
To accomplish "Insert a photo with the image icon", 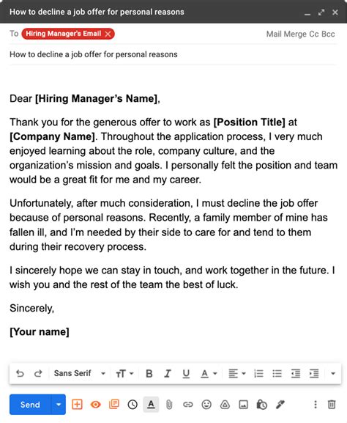I will 243,405.
